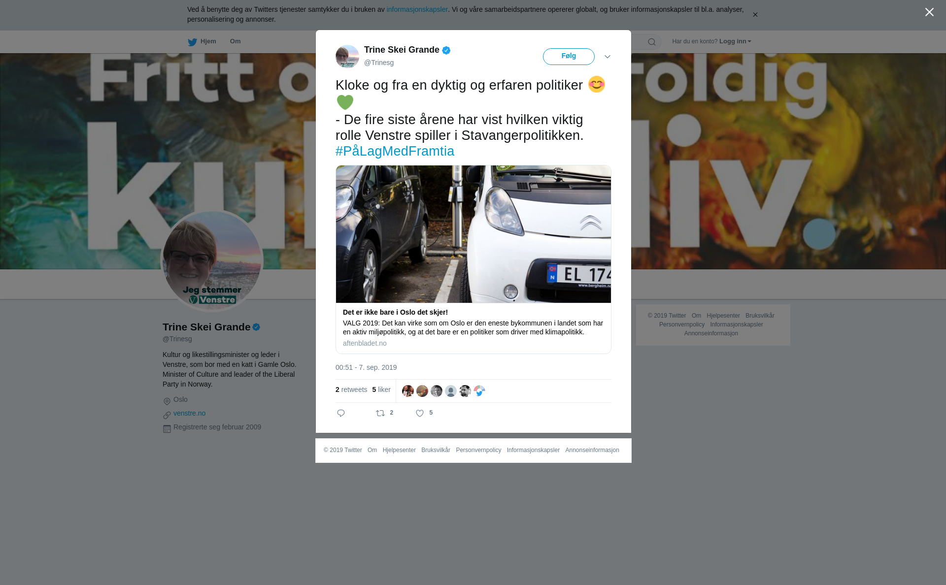946x585 pixels.
Task: Click the Twitter bird Hjem icon
Action: 192,42
